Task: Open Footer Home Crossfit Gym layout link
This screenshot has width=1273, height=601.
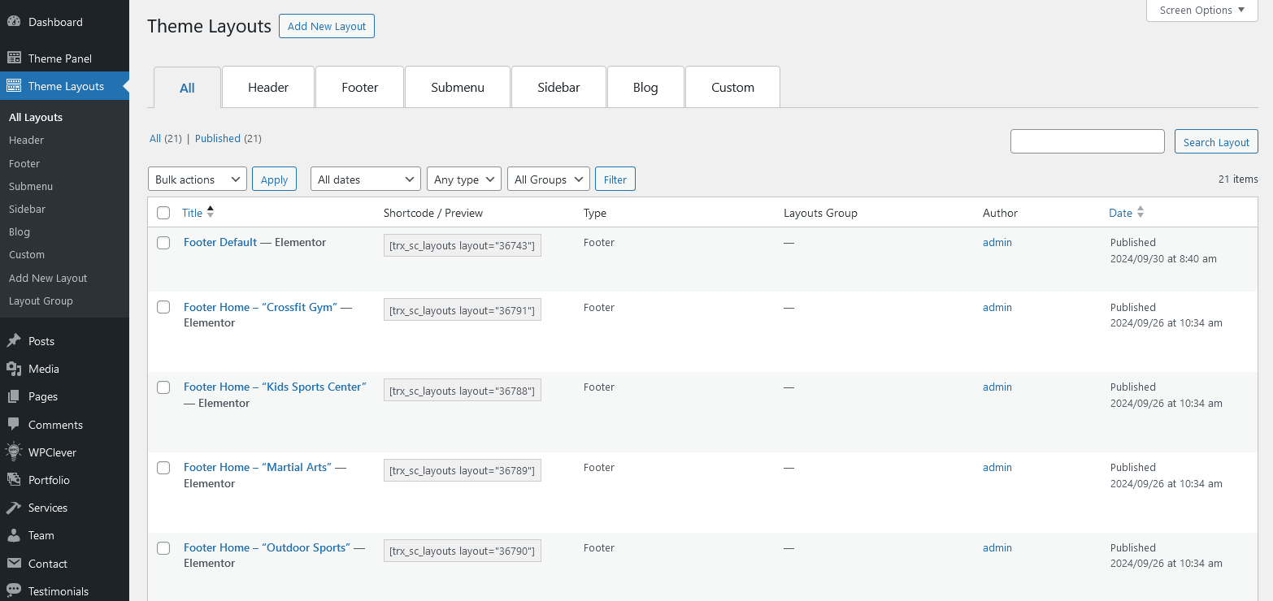Action: [260, 307]
